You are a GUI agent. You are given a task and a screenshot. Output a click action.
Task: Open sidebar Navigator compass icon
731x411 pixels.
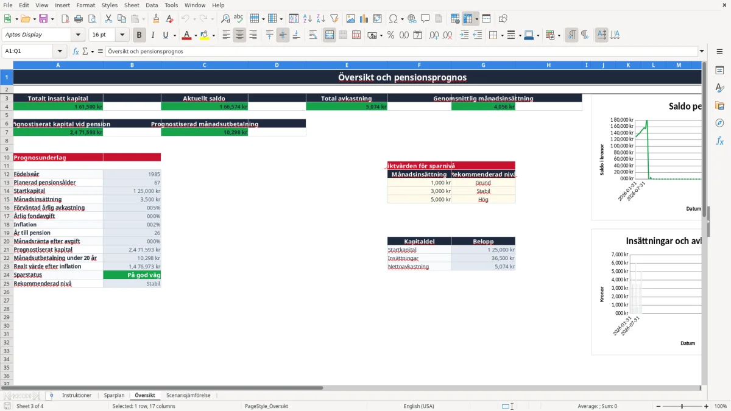click(719, 123)
